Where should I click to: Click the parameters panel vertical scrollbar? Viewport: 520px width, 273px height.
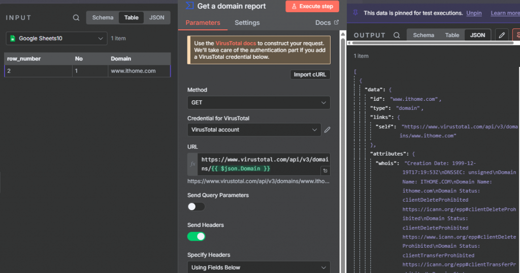point(343,152)
